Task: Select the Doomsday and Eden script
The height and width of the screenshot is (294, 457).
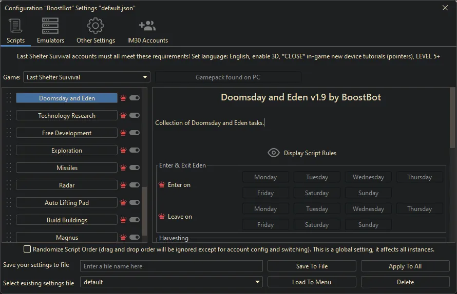Action: [x=67, y=98]
